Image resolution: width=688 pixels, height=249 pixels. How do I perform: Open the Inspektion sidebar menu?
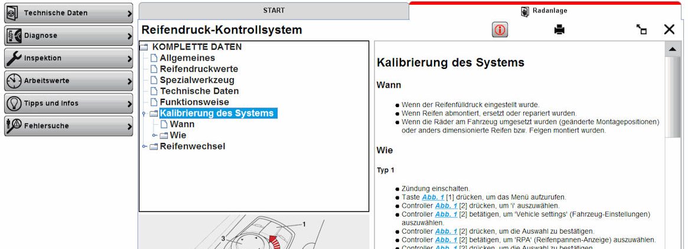coord(69,58)
